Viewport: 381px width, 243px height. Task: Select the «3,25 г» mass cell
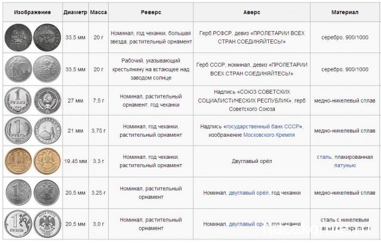[99, 193]
